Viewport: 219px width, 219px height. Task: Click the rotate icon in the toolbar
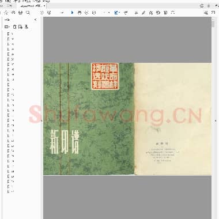click(x=173, y=13)
